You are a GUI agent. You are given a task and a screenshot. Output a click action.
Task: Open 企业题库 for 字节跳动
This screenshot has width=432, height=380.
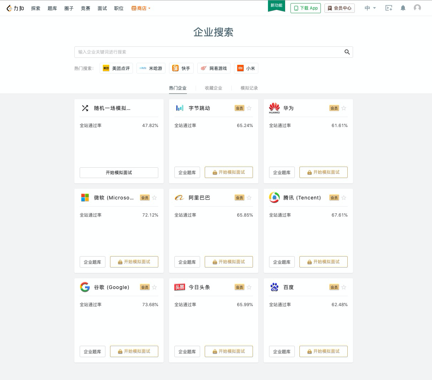(187, 172)
